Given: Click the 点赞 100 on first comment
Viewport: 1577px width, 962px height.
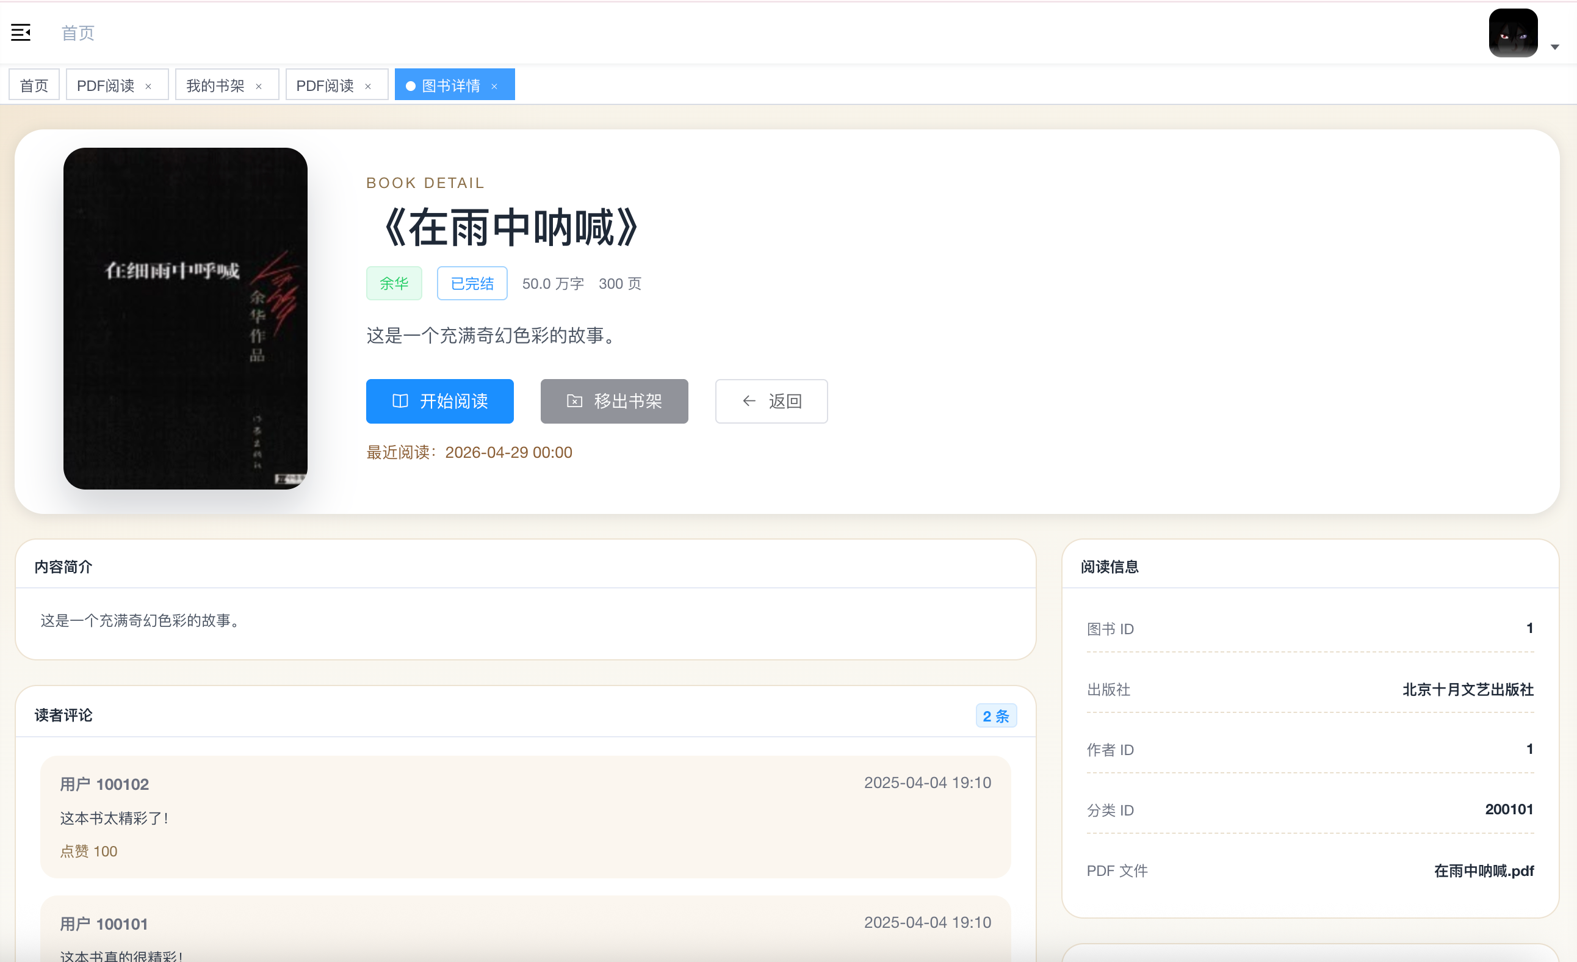Looking at the screenshot, I should pos(88,852).
